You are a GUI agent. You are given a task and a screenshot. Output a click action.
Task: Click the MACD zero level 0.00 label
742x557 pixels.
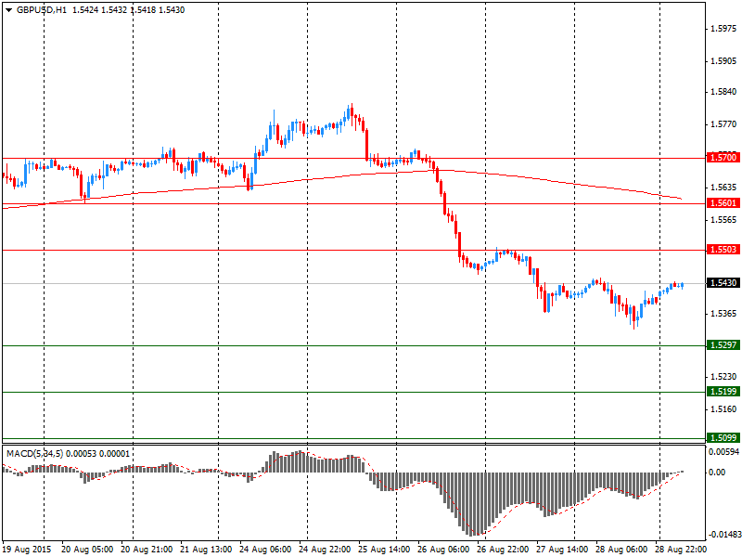(717, 473)
